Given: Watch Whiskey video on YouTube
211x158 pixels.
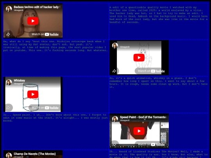Looking at the screenshot, I should (x=45, y=108).
